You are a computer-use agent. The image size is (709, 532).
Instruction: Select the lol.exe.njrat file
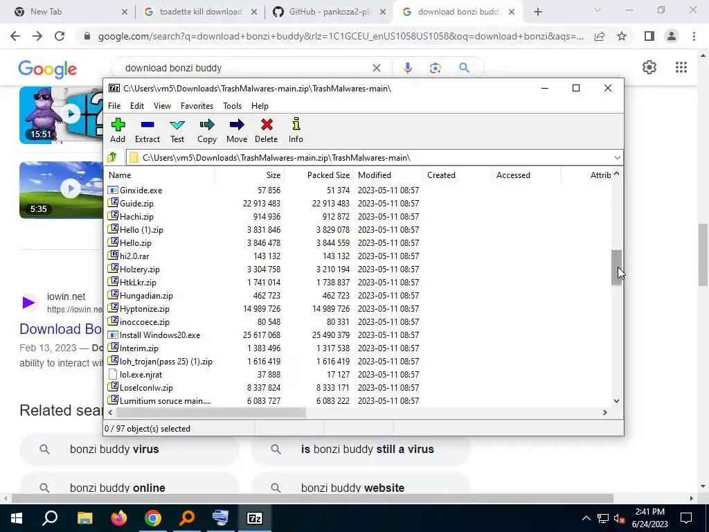click(x=140, y=375)
